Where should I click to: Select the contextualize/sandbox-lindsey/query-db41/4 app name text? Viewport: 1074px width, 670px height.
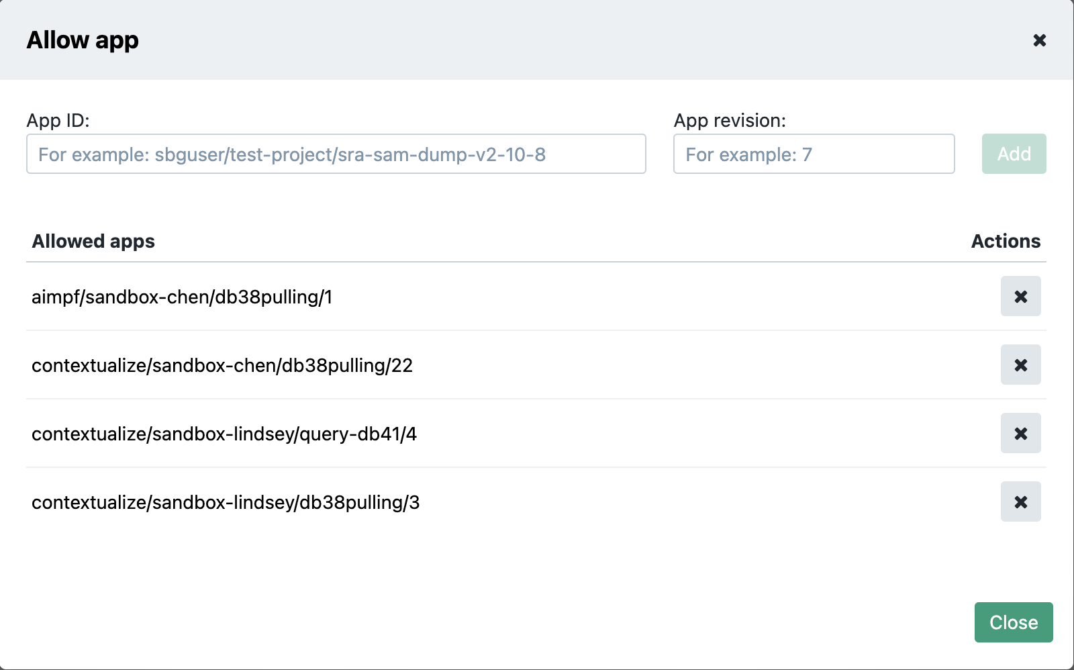click(224, 434)
